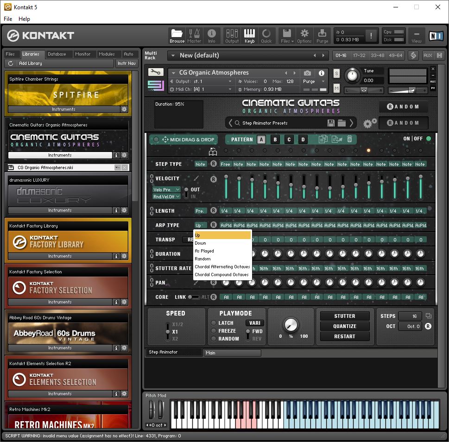This screenshot has width=449, height=442.
Task: Switch to the Monitor tab
Action: [x=83, y=54]
